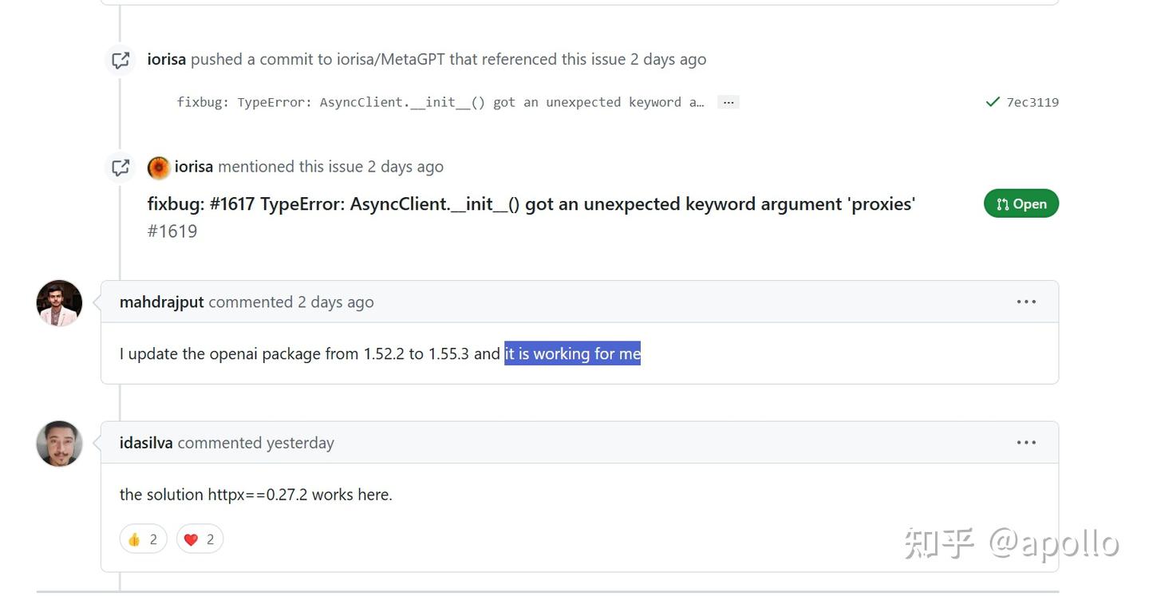
Task: Open mahdrajput's profile avatar
Action: click(x=60, y=303)
